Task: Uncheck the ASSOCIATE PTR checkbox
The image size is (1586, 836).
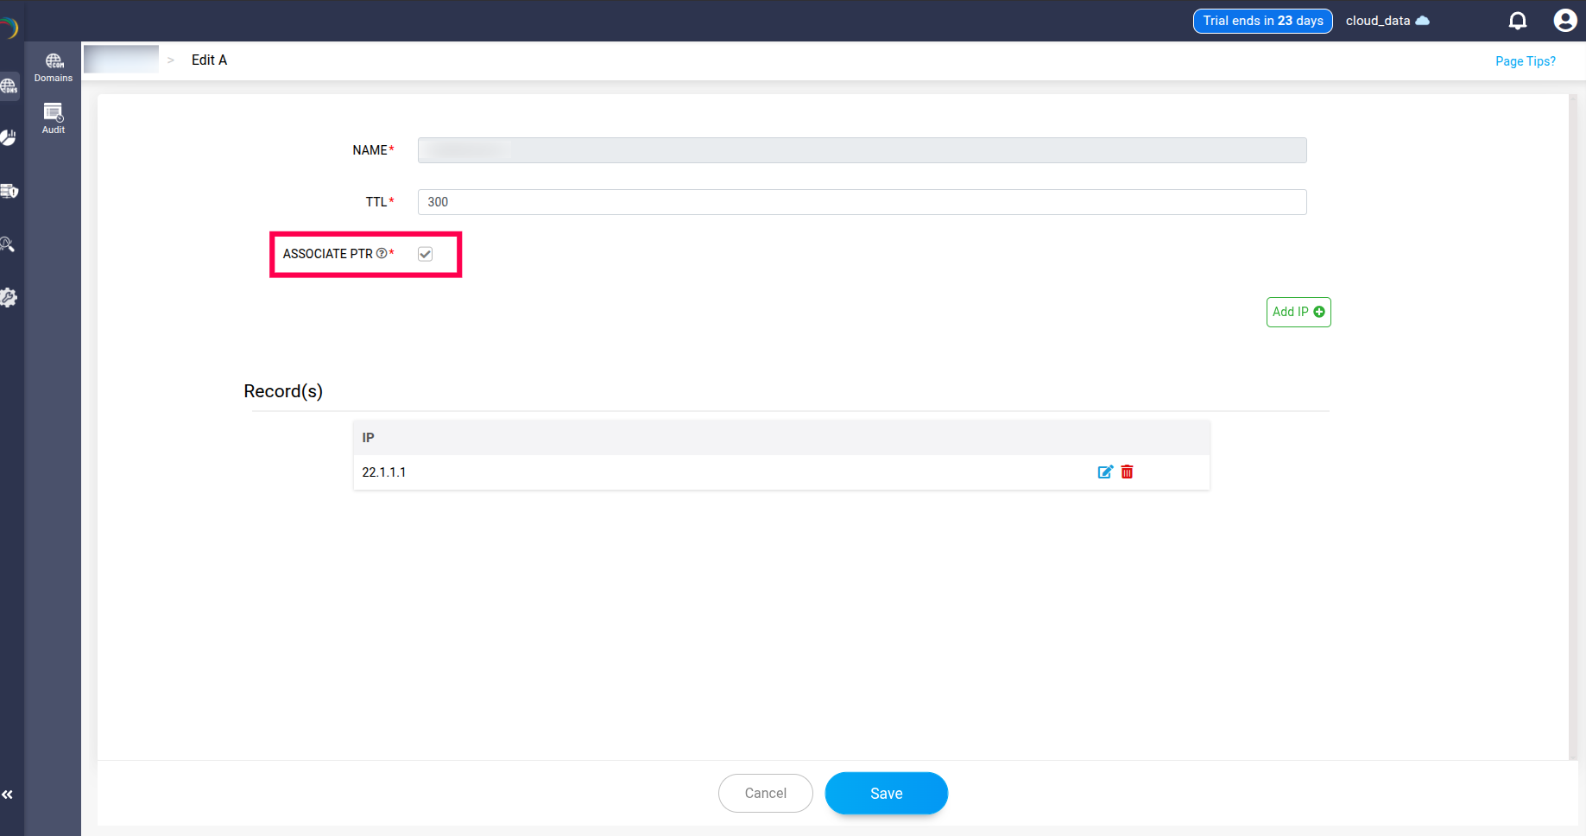Action: pos(425,253)
